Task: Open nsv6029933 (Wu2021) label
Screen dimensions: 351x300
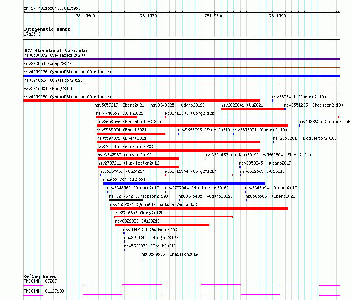Action: 137,221
